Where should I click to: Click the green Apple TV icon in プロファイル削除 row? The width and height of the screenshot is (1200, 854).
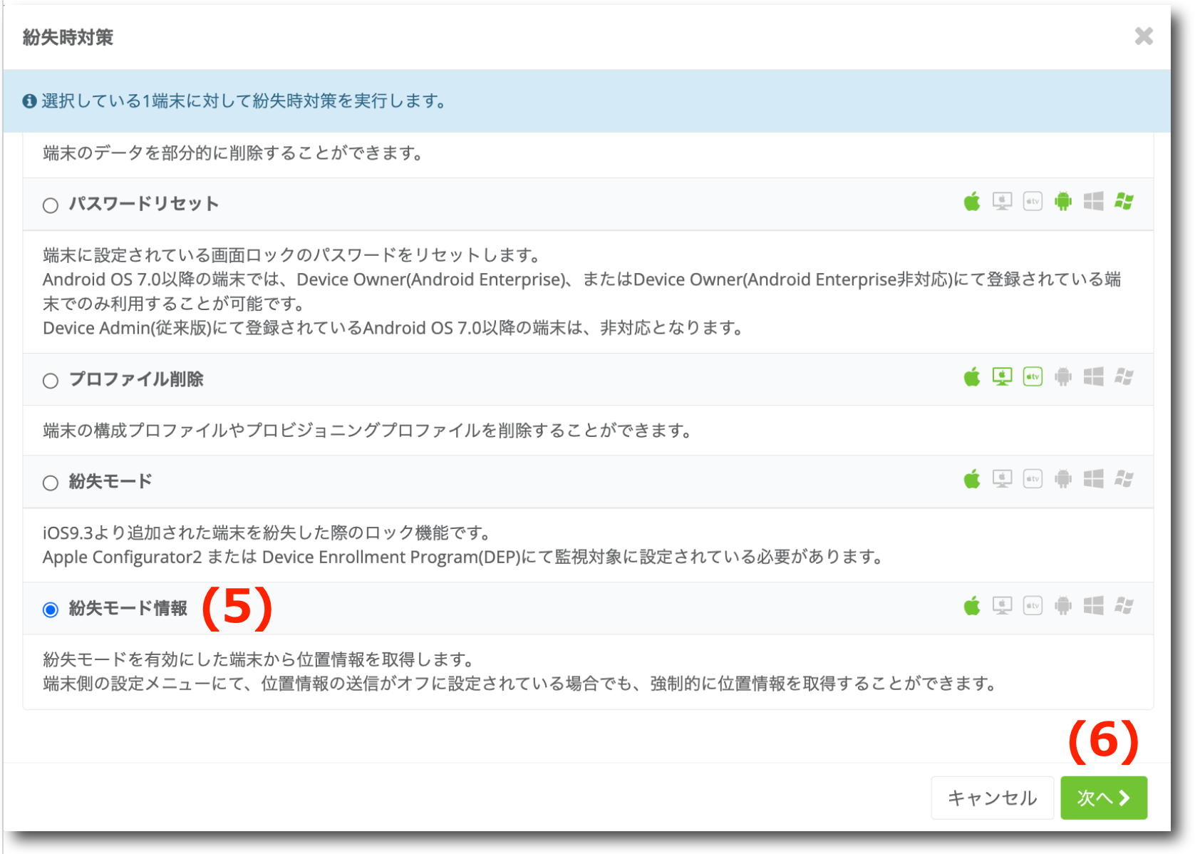click(x=1033, y=376)
